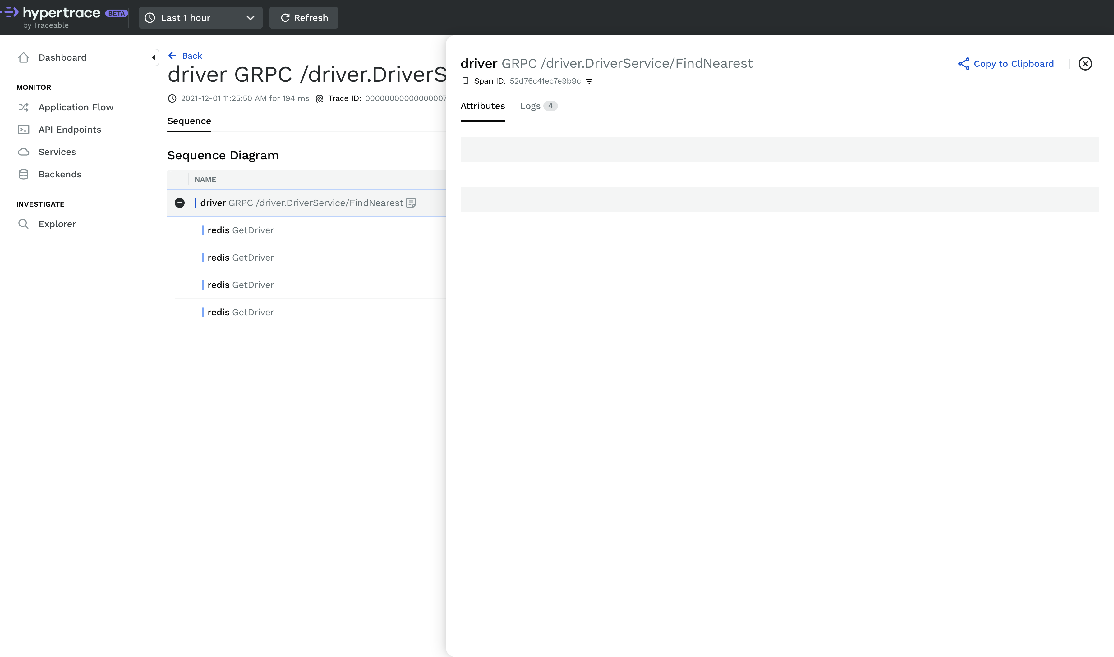Collapse the driver FindNearest span row
Screen dimensions: 1114x657
click(179, 203)
